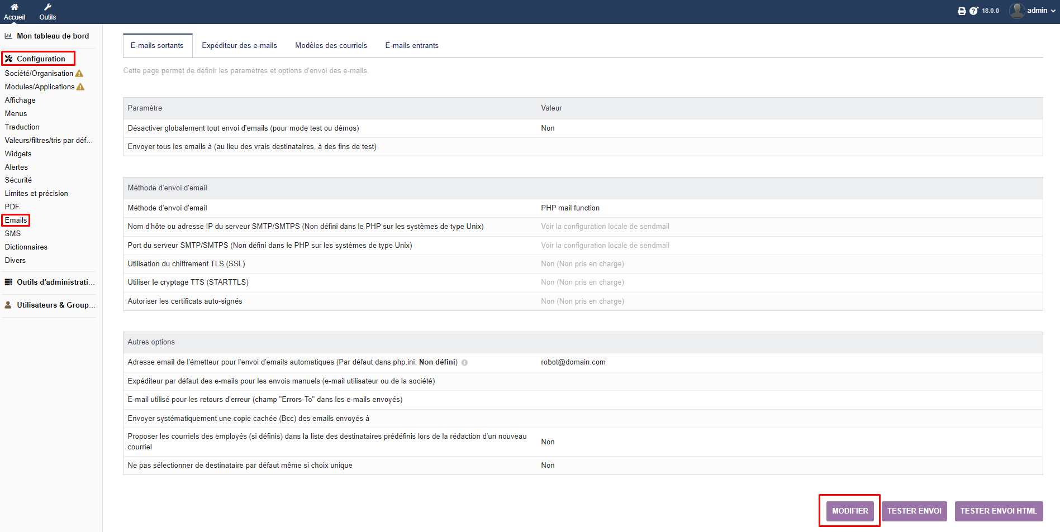1060x532 pixels.
Task: Click the warning icon next to Modules/Applications
Action: point(80,87)
